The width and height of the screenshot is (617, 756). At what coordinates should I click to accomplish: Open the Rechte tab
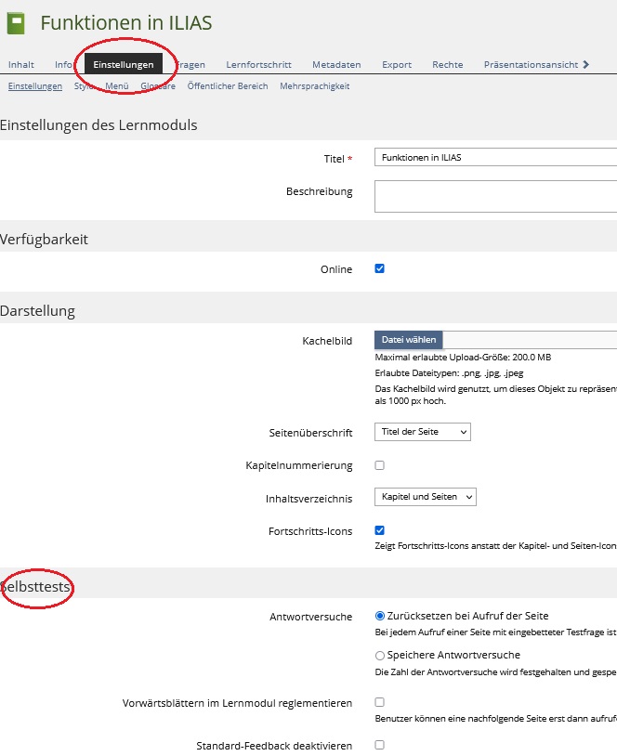tap(447, 65)
